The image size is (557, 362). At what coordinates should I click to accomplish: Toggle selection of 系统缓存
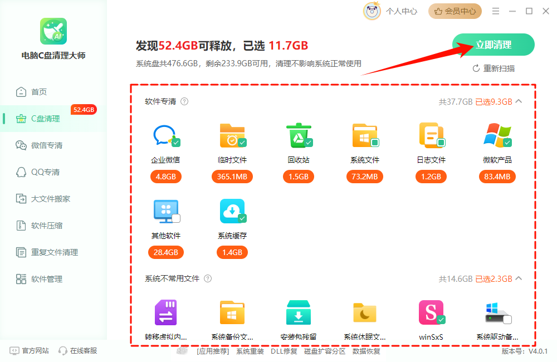point(243,219)
